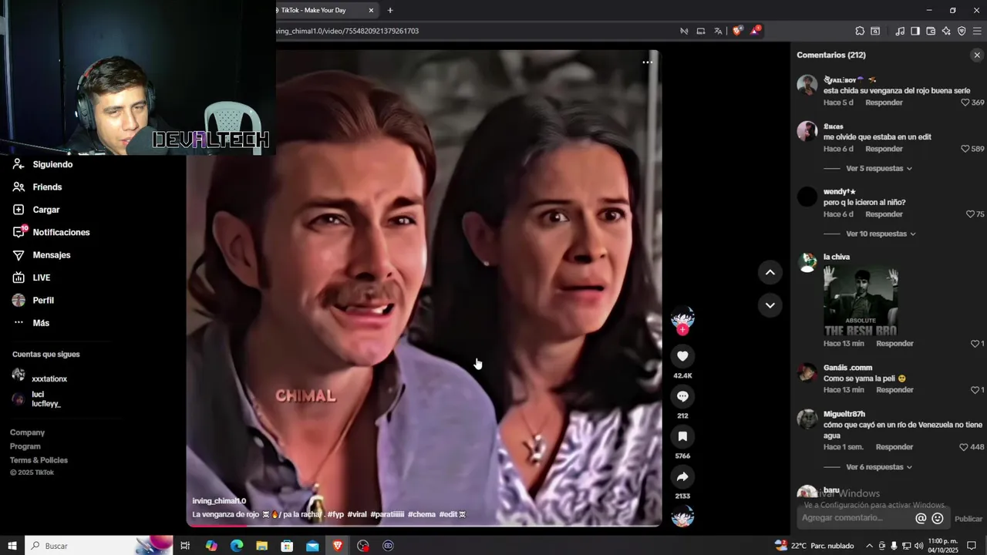Image resolution: width=987 pixels, height=555 pixels.
Task: Expand "Ver 5 respuestas" replies
Action: [x=879, y=168]
